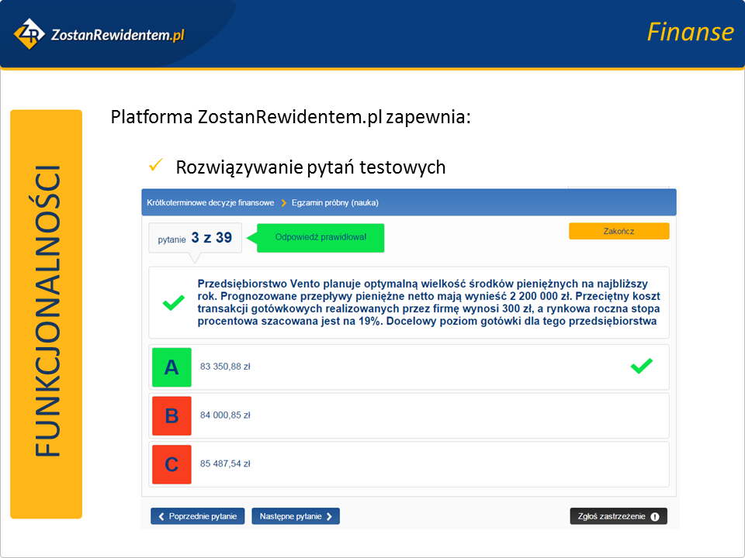
Task: Click the FUNKCJONALNOŚCI vertical sidebar label
Action: [47, 313]
